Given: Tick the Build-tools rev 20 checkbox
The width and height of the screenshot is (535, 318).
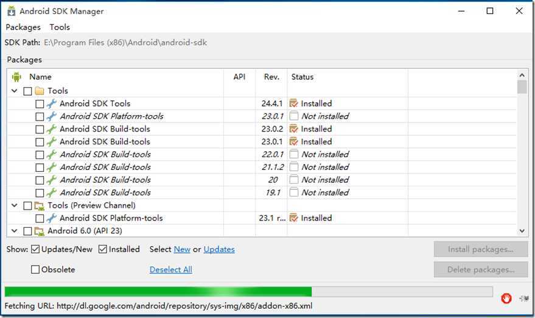Looking at the screenshot, I should [x=40, y=180].
